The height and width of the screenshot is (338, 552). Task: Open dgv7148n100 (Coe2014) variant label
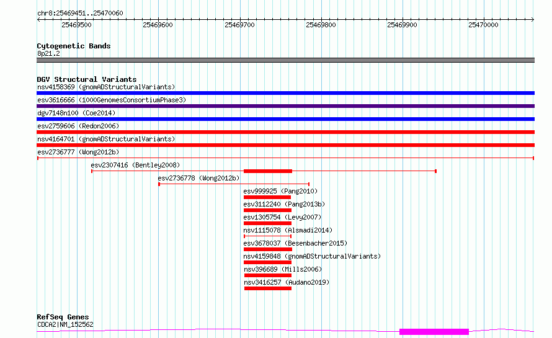click(76, 113)
